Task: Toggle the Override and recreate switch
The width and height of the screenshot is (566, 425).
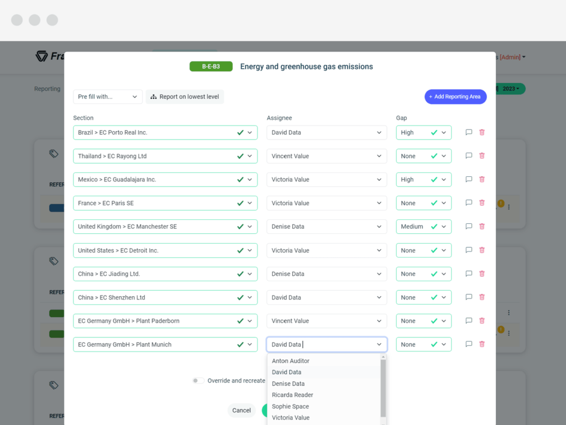Action: [198, 381]
